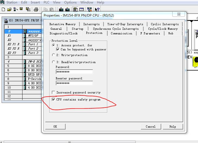Select 2: Write-protection radio button
The width and height of the screenshot is (198, 143).
pos(53,55)
